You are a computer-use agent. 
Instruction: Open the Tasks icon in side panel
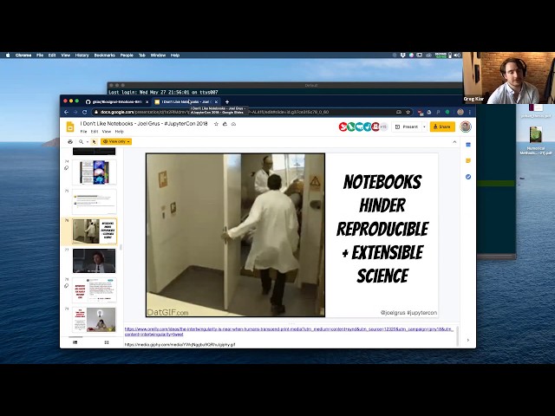(x=468, y=177)
